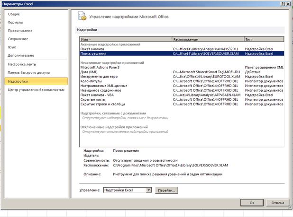Sort by the Имя column header
This screenshot has width=293, height=217.
tap(126, 39)
